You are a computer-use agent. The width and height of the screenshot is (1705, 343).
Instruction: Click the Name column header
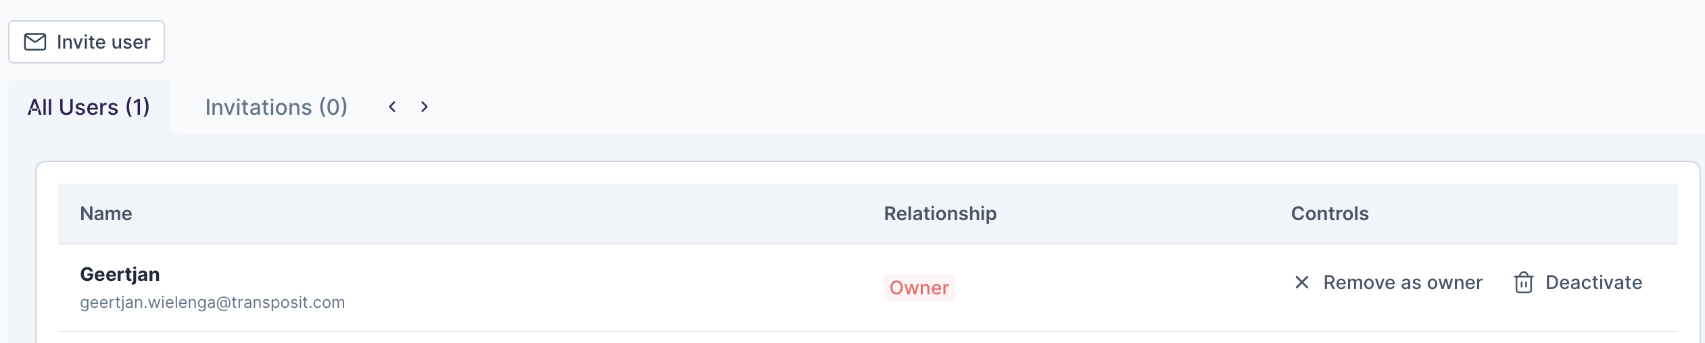[x=106, y=213]
